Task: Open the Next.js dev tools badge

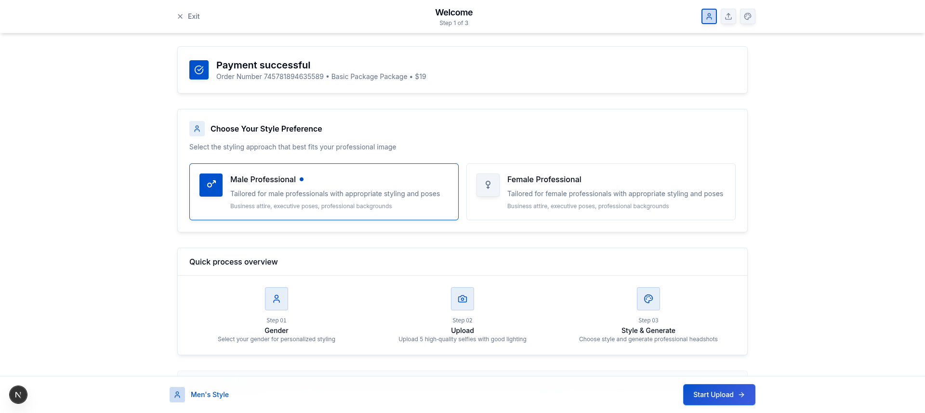Action: [x=18, y=395]
